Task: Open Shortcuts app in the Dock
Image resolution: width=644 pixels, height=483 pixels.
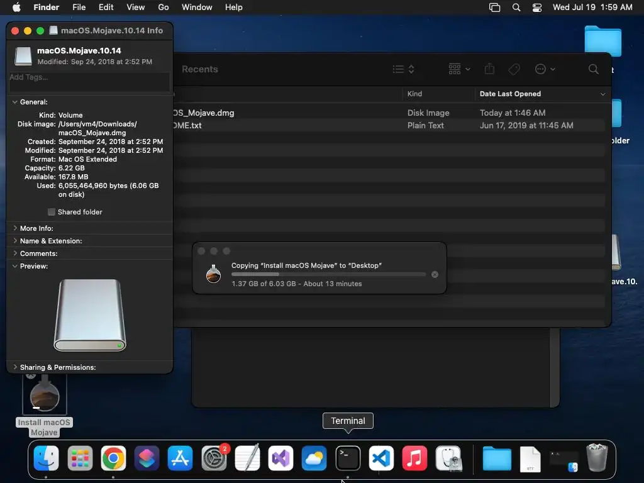Action: pyautogui.click(x=147, y=458)
